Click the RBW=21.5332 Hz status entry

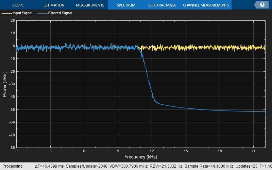click(x=166, y=166)
